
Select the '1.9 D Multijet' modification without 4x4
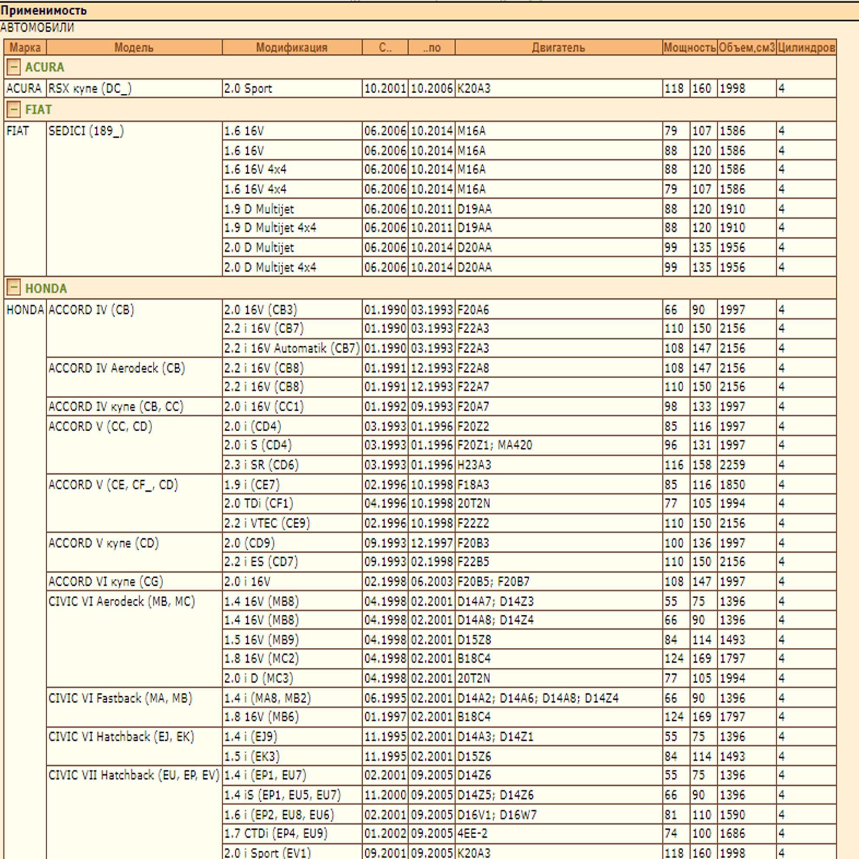pos(292,209)
